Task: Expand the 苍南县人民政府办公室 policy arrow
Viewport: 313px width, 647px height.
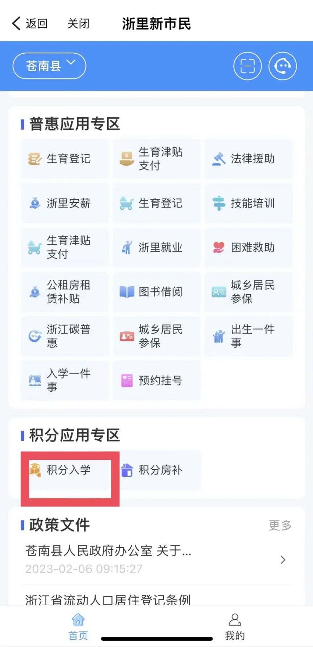Action: (x=283, y=560)
